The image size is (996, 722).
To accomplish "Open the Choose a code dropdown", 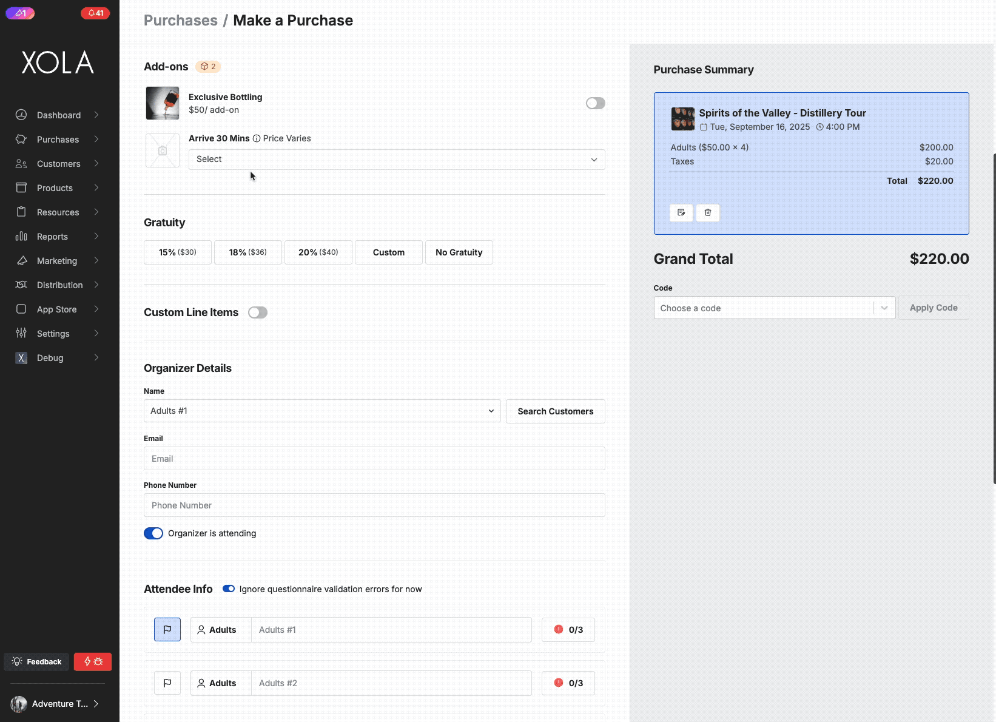I will (775, 308).
